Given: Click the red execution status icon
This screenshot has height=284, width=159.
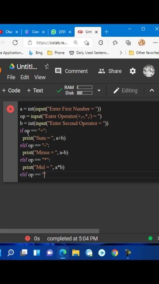Looking at the screenshot, I should pos(27,238).
